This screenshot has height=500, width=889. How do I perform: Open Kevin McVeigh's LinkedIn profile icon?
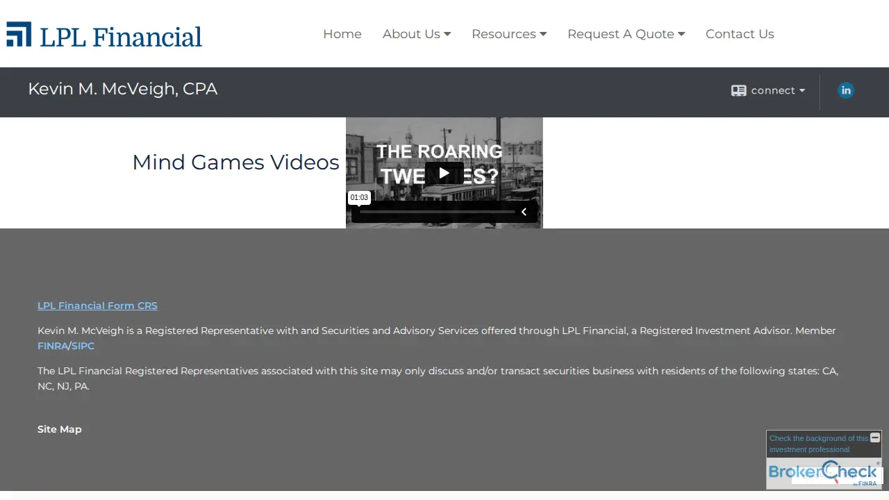tap(845, 90)
